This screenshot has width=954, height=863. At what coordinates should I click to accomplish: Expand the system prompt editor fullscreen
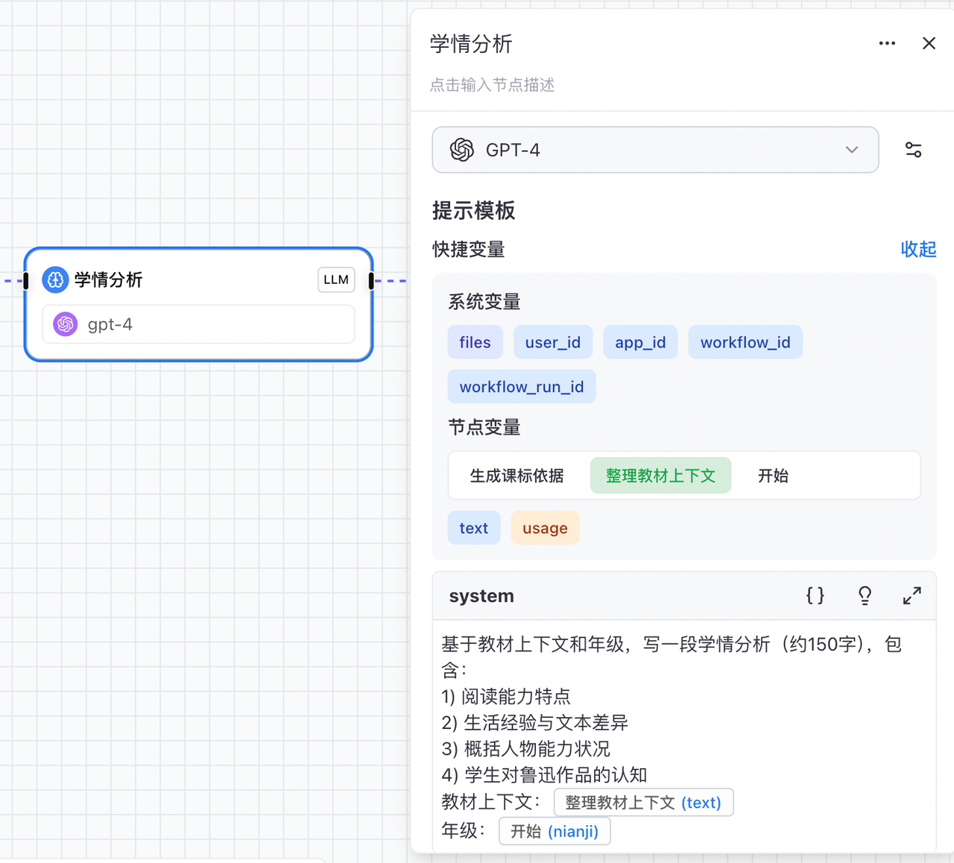(x=912, y=595)
